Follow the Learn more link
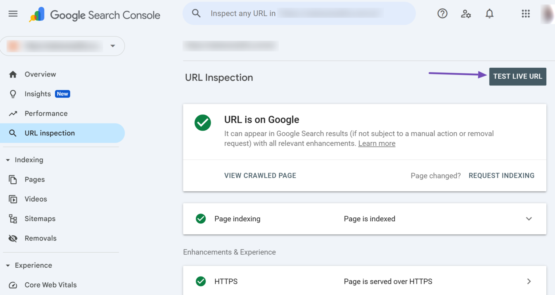The width and height of the screenshot is (555, 295). click(x=377, y=144)
